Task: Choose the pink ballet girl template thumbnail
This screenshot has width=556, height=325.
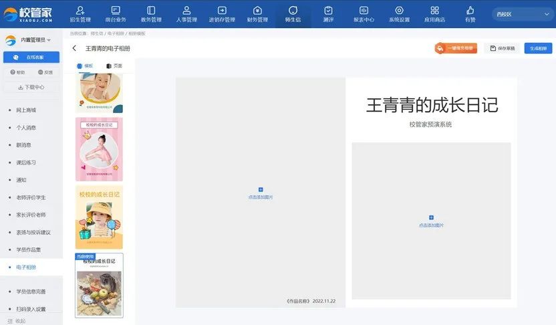Action: 99,149
